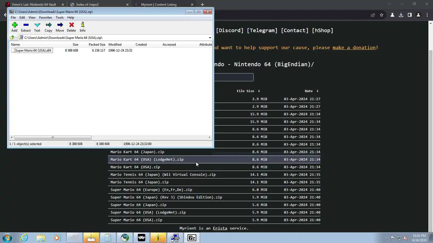Click the Extract icon in 7-Zip
This screenshot has width=433, height=243.
tap(26, 27)
